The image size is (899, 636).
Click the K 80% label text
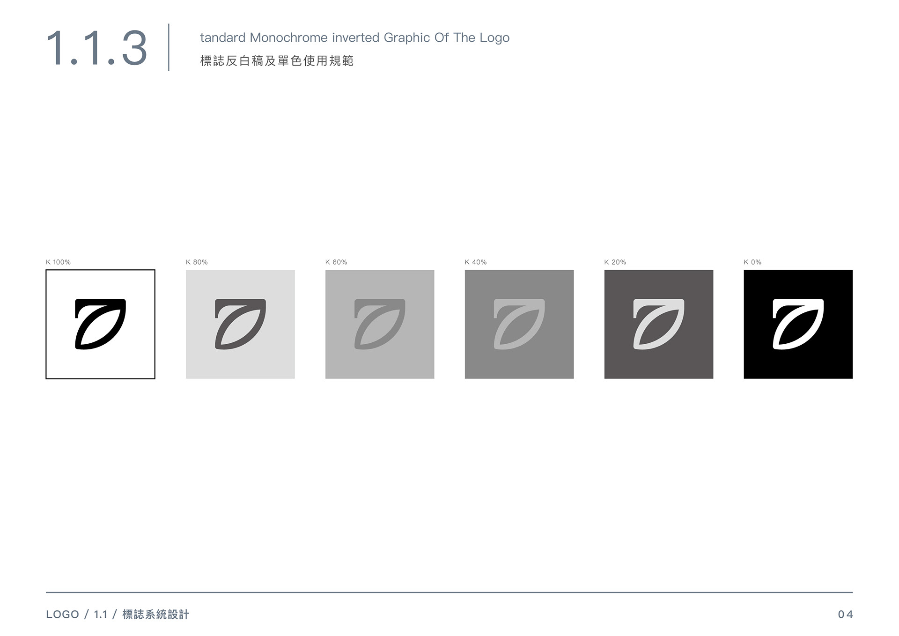pyautogui.click(x=197, y=262)
